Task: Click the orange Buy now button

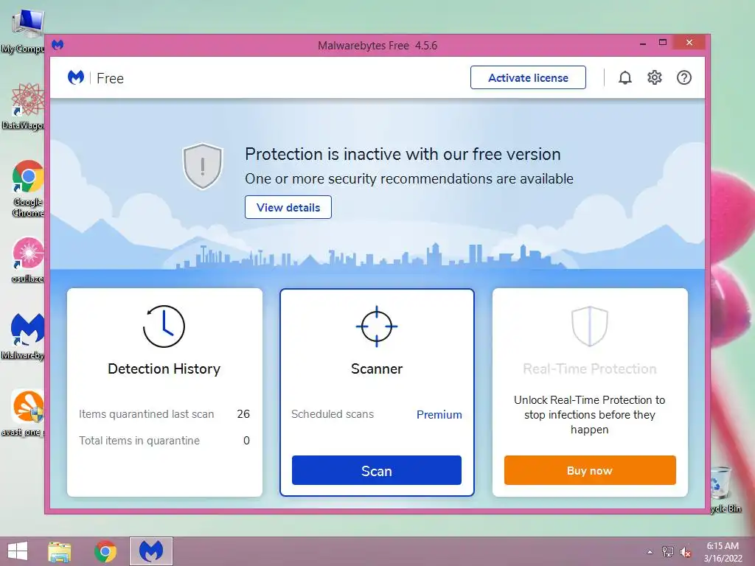Action: click(590, 470)
